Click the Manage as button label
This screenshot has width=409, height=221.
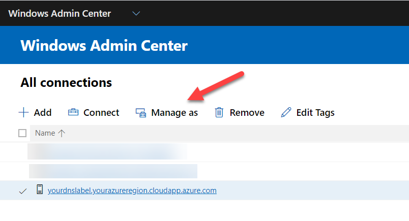[x=174, y=113]
